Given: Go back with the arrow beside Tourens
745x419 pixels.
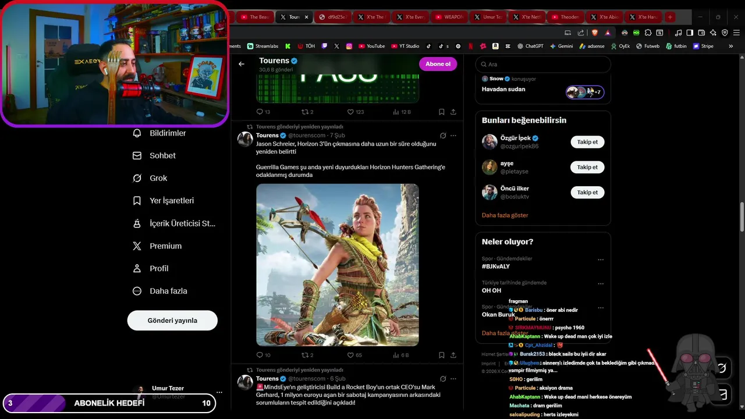Looking at the screenshot, I should (x=242, y=64).
